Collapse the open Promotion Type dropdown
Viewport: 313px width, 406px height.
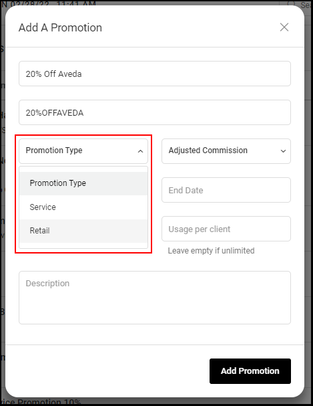click(83, 151)
